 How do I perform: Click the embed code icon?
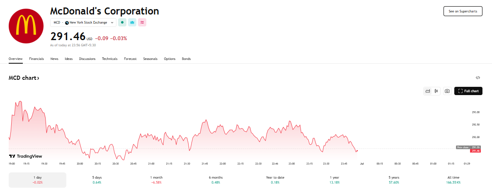click(478, 78)
